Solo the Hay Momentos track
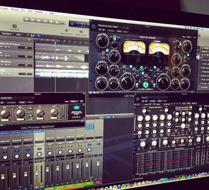209x190 pixels. [2, 65]
